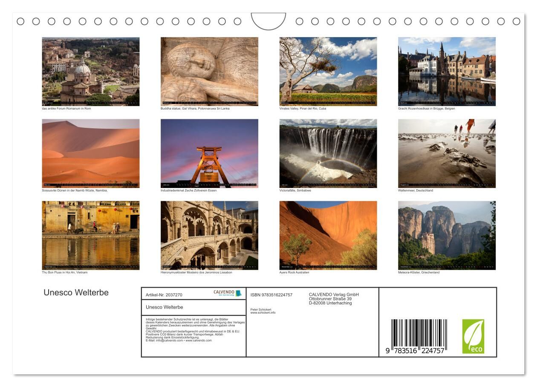This screenshot has height=387, width=537.
Task: Click the ISBN 9783516224757 text
Action: click(x=271, y=295)
